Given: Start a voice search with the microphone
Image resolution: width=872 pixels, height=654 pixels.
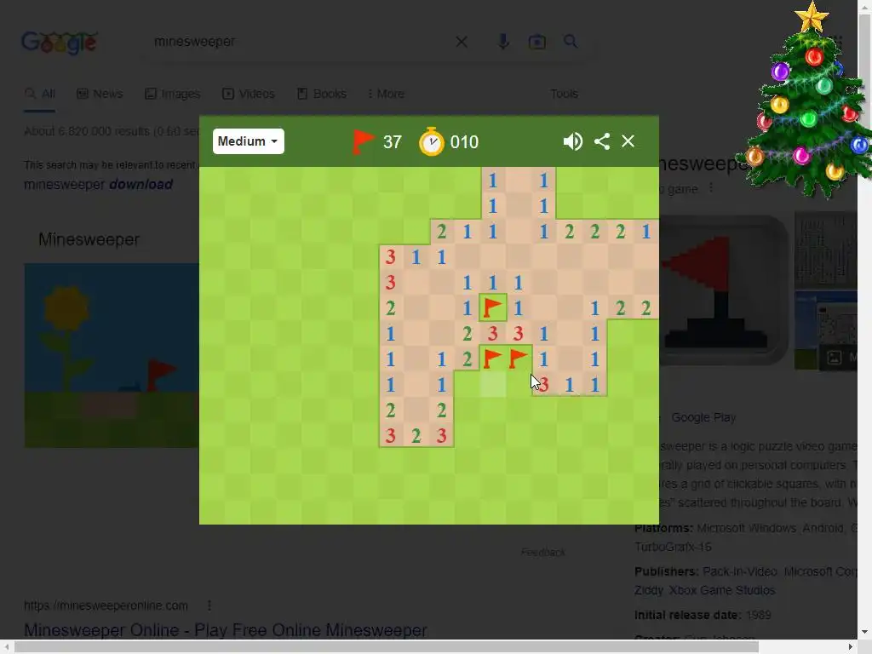Looking at the screenshot, I should (503, 42).
